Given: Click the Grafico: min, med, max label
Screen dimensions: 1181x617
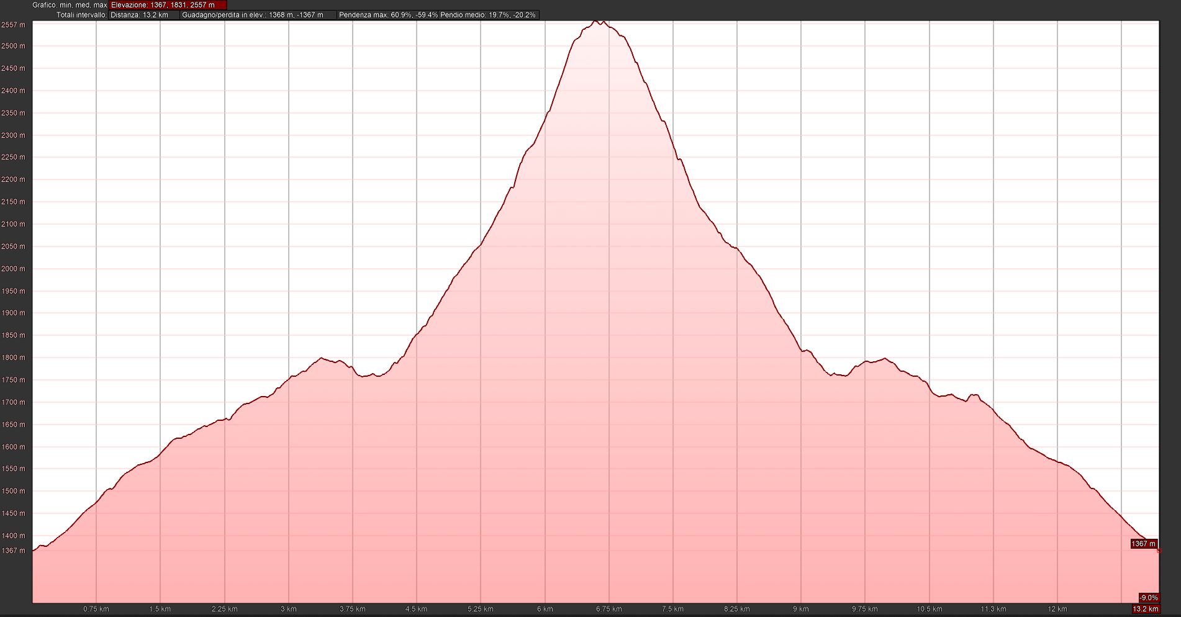Looking at the screenshot, I should [x=70, y=5].
